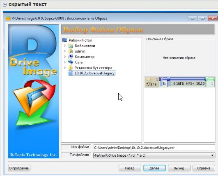The image size is (218, 176).
Task: Collapse the "скрытый текст" spoiler toggle
Action: point(5,5)
